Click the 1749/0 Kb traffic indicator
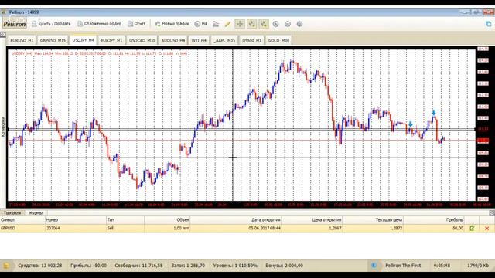Screen dimensions: 495x278 478,266
